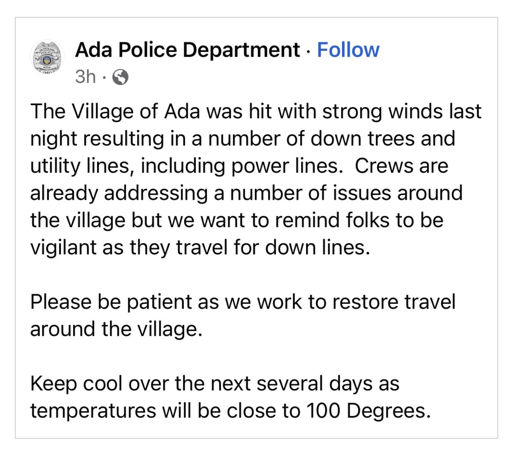Click the globe public-audience icon
Viewport: 513px width, 449px height.
[120, 77]
